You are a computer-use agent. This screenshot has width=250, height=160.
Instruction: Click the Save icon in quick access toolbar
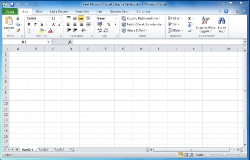point(12,4)
